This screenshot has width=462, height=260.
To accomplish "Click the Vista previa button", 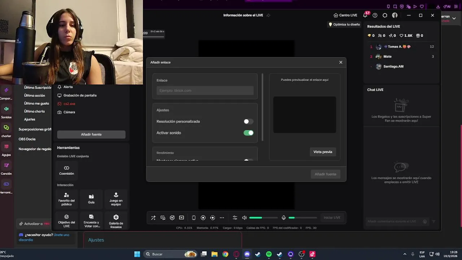I will (x=323, y=152).
